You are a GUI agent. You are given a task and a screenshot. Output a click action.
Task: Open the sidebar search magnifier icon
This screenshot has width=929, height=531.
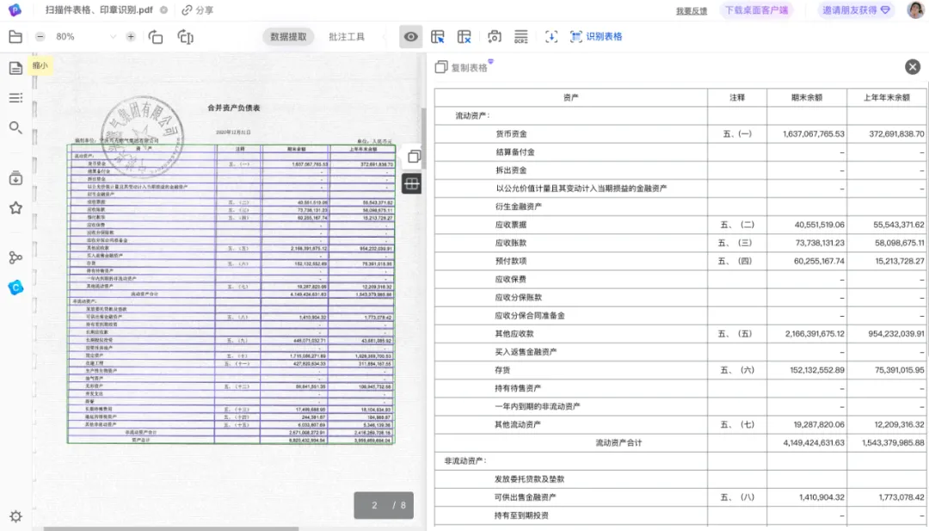pos(16,127)
